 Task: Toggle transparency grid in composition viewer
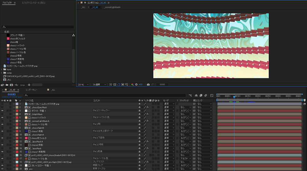115,84
